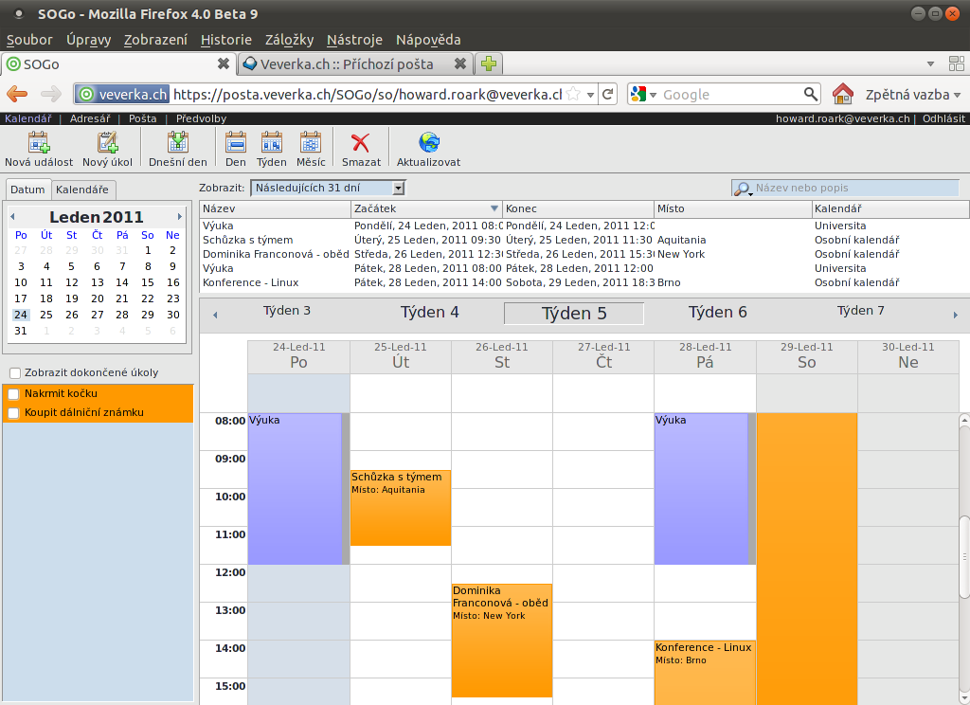The width and height of the screenshot is (970, 705).
Task: Click the Název nebo popis search field
Action: pos(854,189)
